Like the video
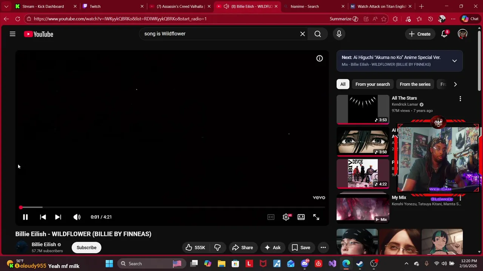483x271 pixels. [195, 248]
